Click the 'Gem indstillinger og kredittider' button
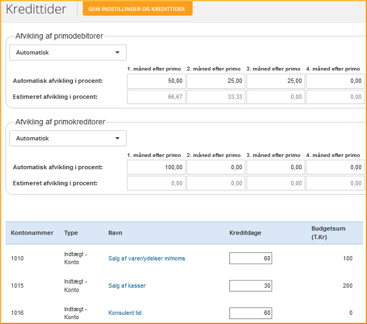 [x=138, y=8]
